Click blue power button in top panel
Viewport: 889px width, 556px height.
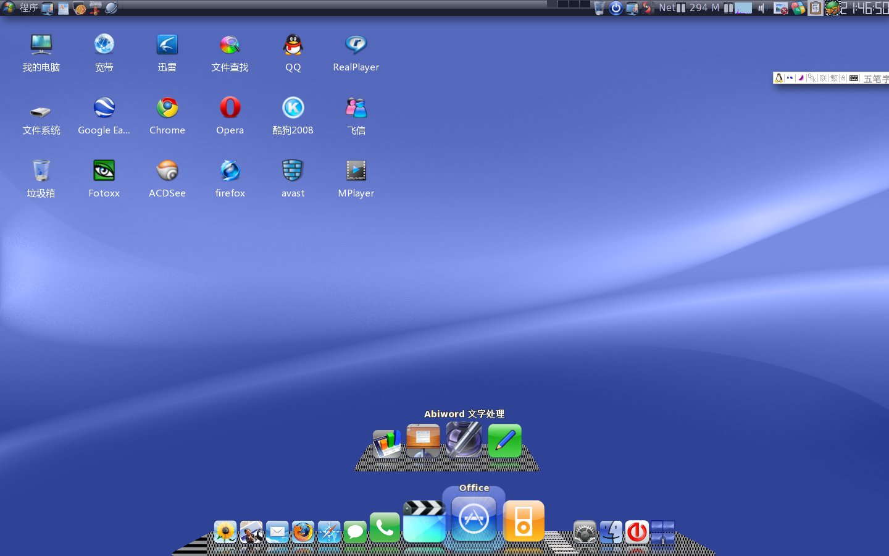tap(616, 8)
